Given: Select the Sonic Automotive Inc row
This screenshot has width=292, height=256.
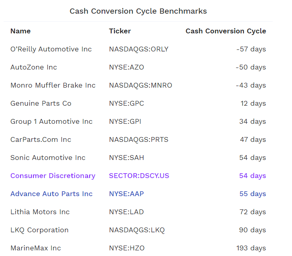Looking at the screenshot, I should (138, 158).
